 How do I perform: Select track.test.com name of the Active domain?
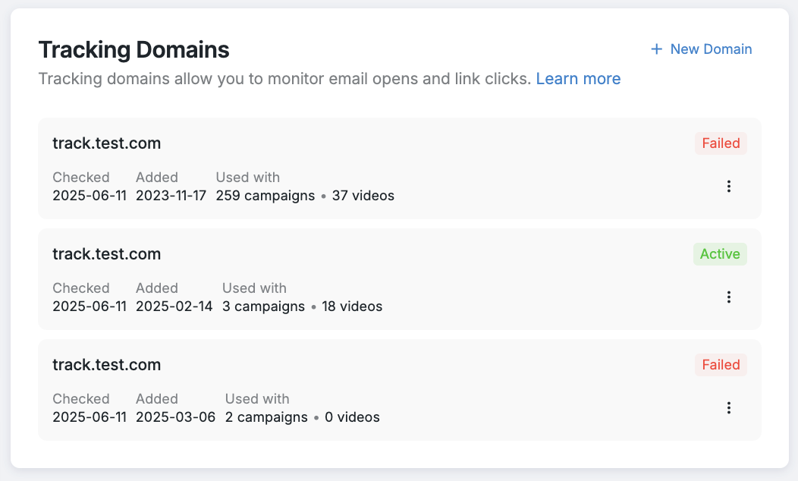(x=106, y=254)
